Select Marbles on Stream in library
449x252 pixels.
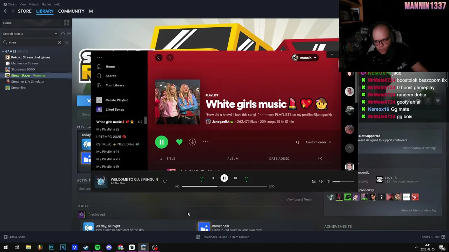coord(24,63)
